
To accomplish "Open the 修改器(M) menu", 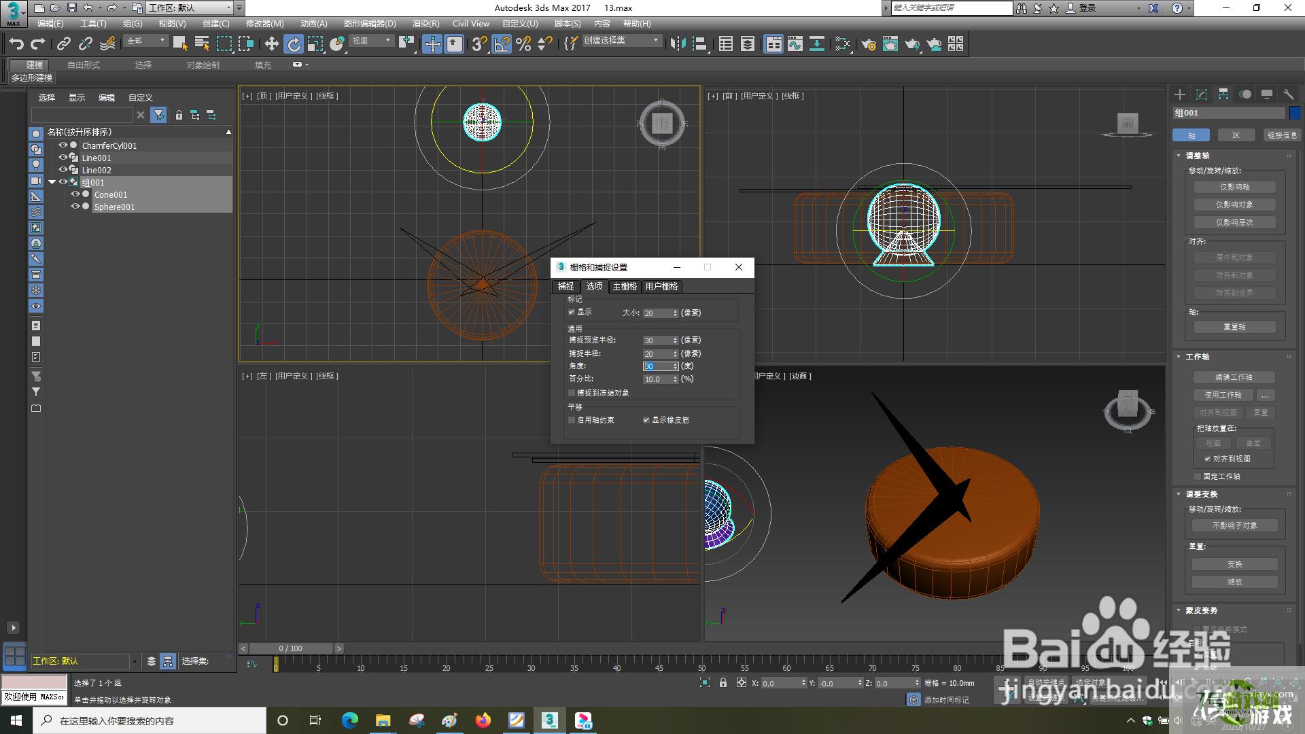I will [265, 23].
